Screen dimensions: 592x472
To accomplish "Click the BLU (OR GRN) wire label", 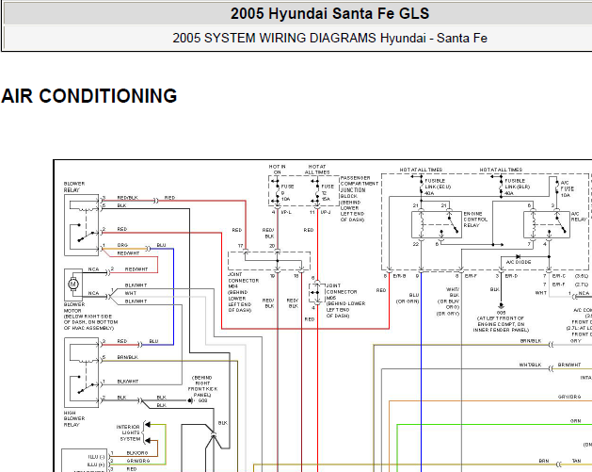I will click(408, 298).
